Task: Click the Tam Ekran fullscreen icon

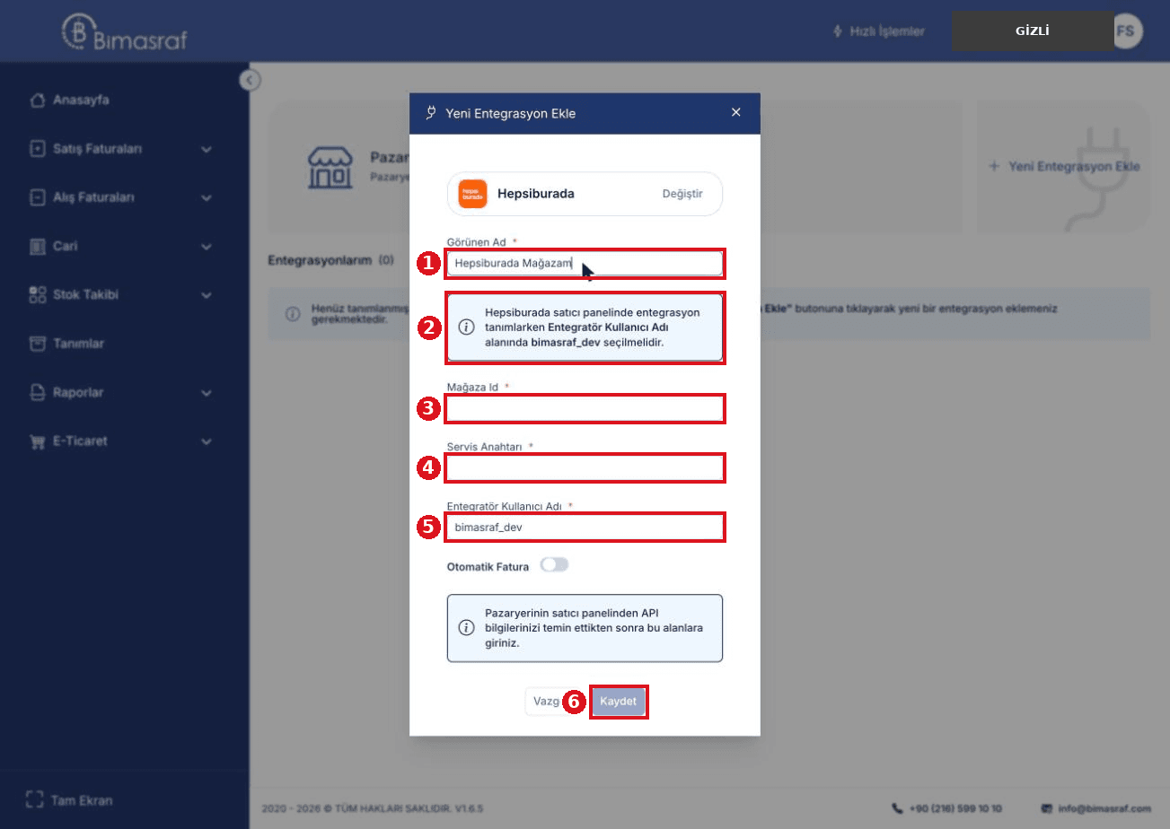Action: [35, 800]
